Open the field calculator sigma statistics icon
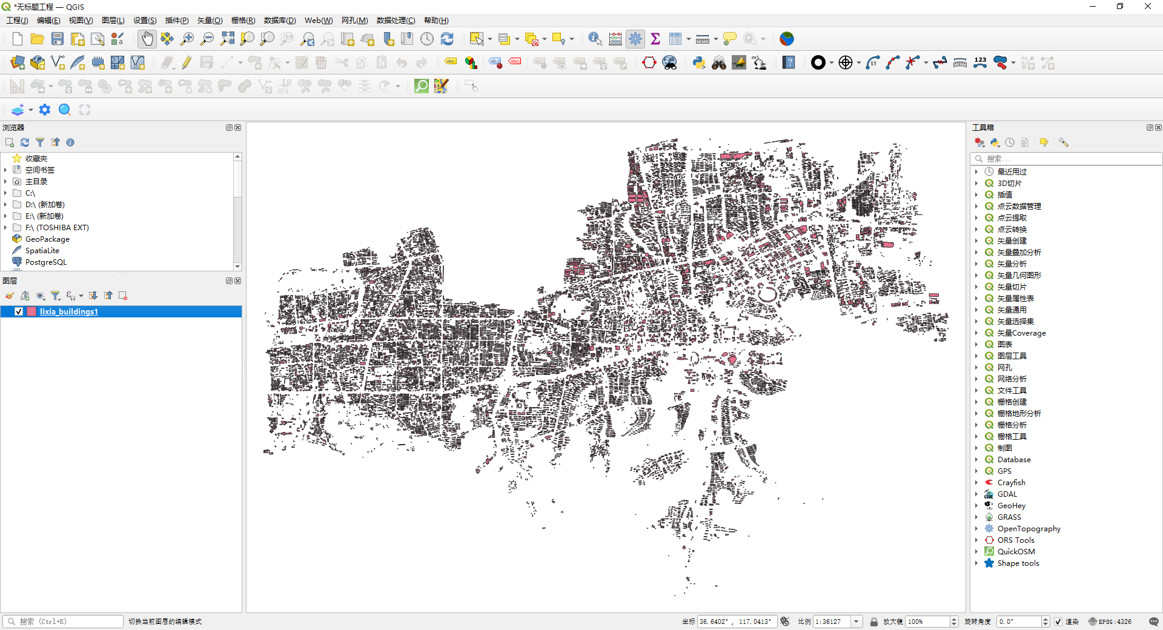 655,39
